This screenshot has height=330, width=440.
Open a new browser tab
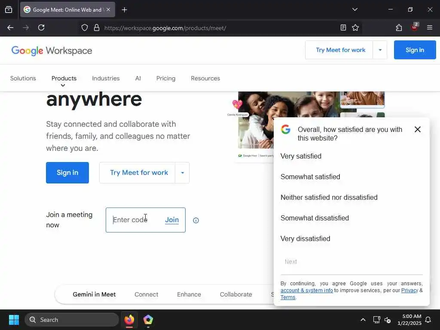124,10
